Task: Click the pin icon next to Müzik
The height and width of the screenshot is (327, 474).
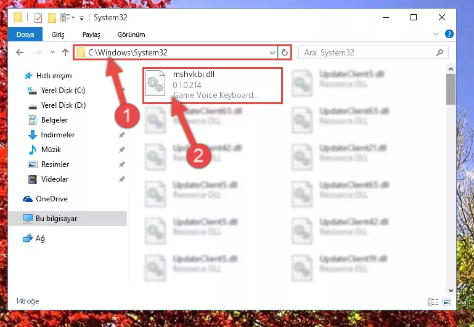Action: [x=121, y=150]
